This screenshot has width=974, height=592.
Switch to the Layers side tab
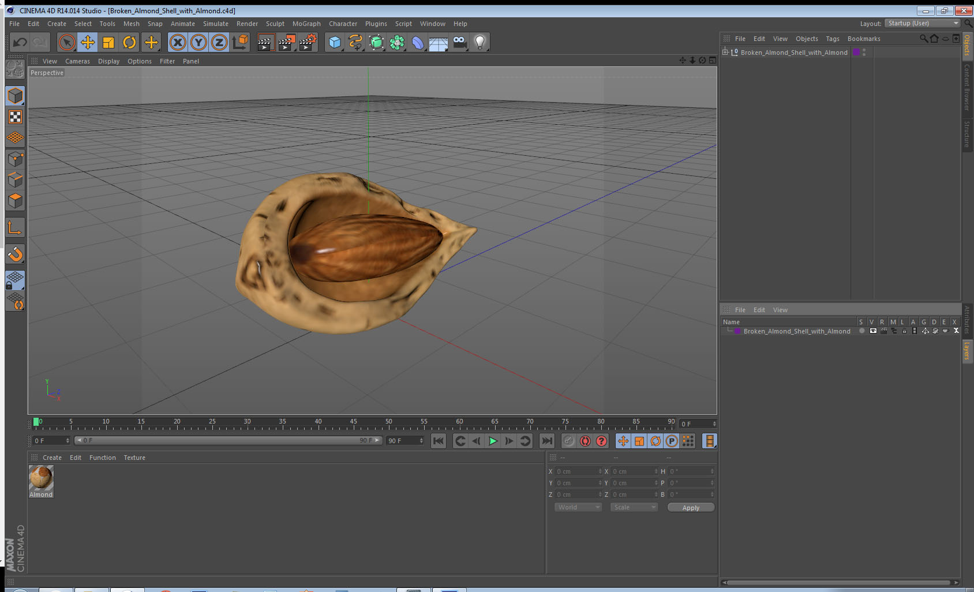967,350
